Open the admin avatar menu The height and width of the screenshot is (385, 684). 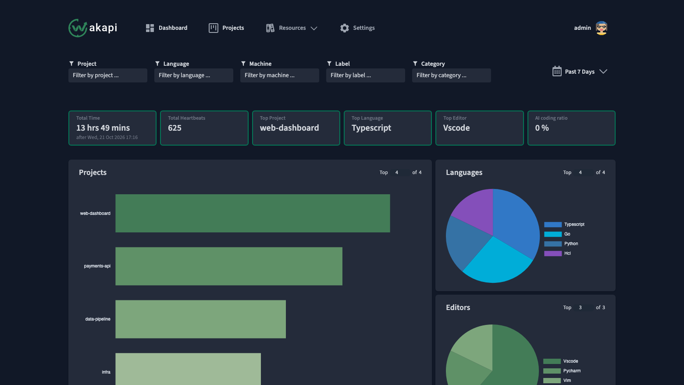tap(602, 28)
